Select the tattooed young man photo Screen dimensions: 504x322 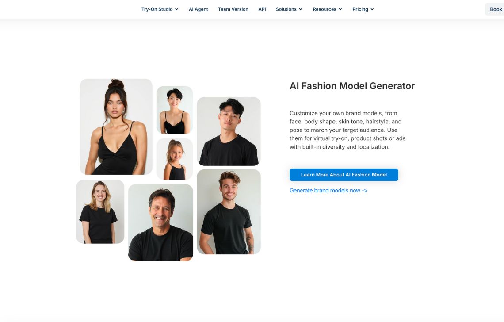229,212
